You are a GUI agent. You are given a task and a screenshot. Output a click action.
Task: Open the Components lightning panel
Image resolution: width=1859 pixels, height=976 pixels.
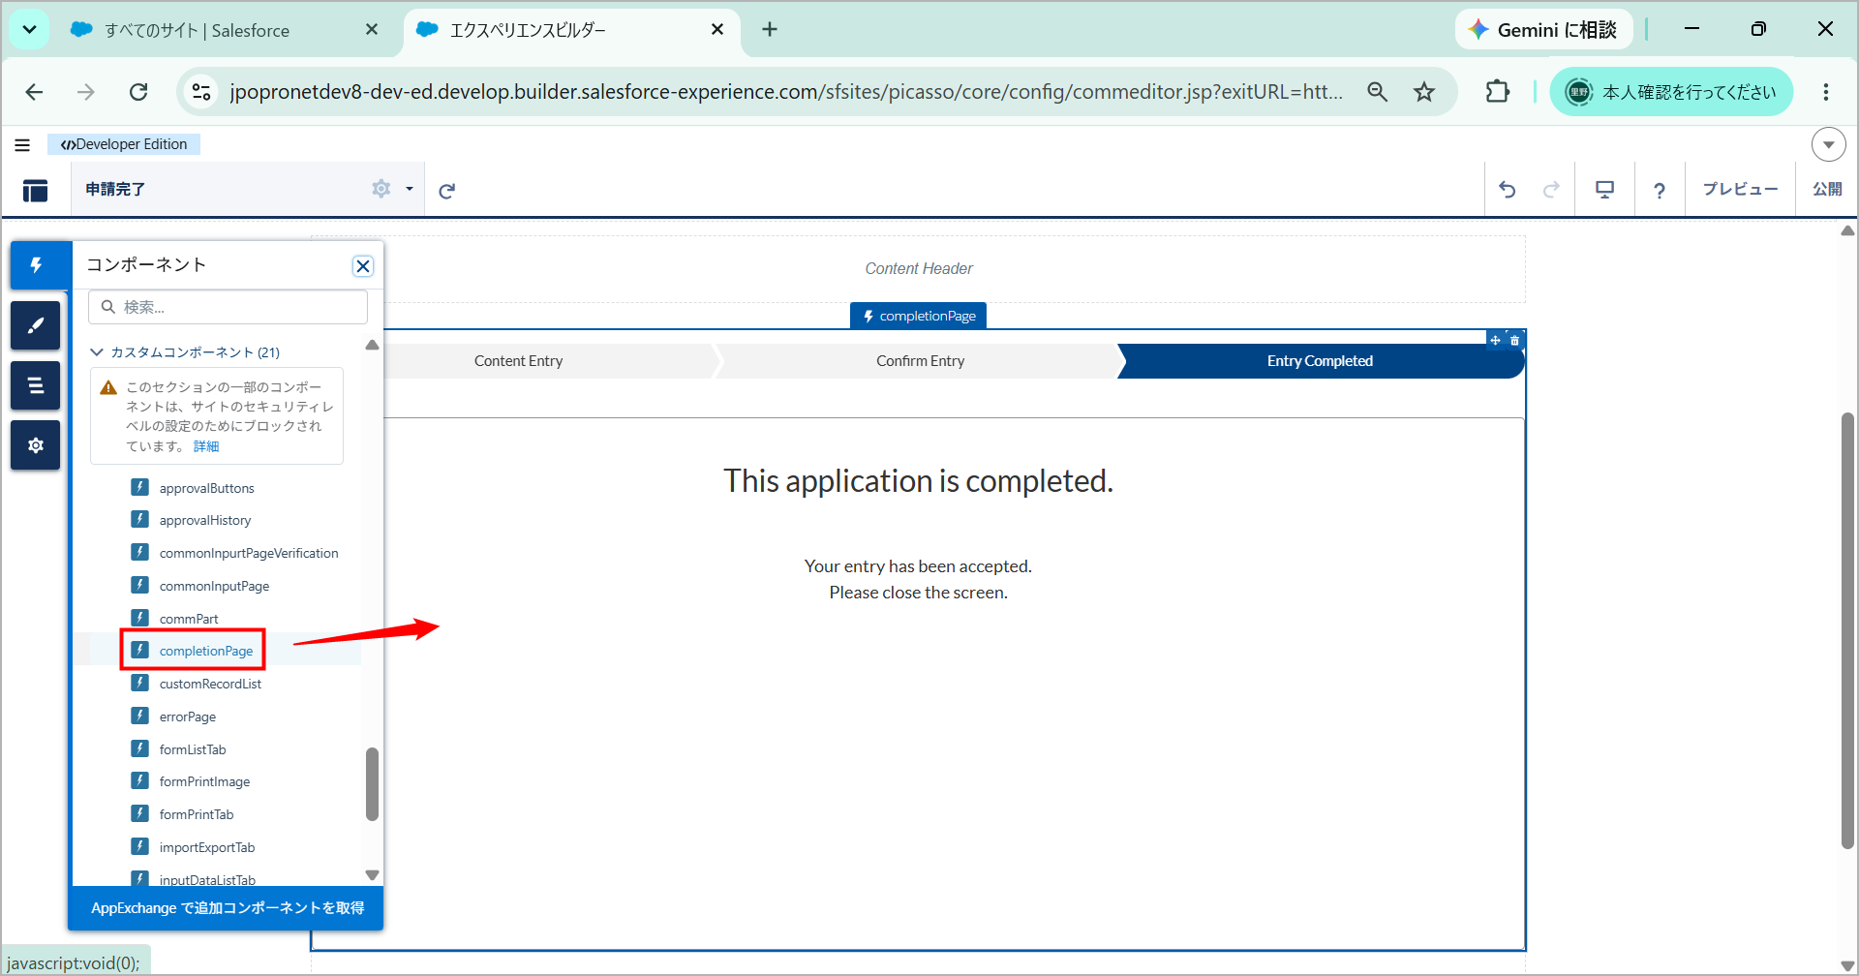pos(36,265)
